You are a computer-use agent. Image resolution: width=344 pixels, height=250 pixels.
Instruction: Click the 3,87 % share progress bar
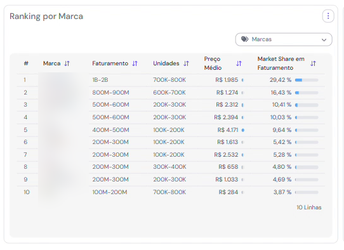pyautogui.click(x=307, y=192)
